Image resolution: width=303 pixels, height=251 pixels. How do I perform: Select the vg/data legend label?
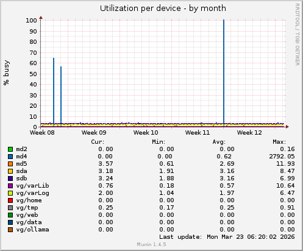(x=29, y=222)
